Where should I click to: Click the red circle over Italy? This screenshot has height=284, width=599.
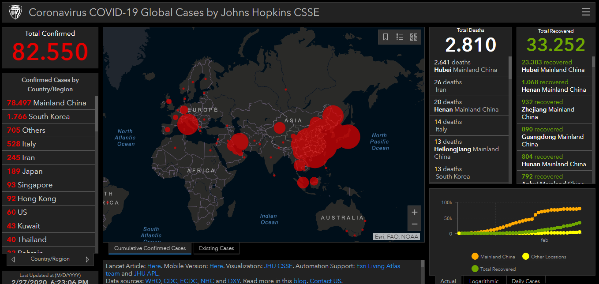tap(188, 124)
